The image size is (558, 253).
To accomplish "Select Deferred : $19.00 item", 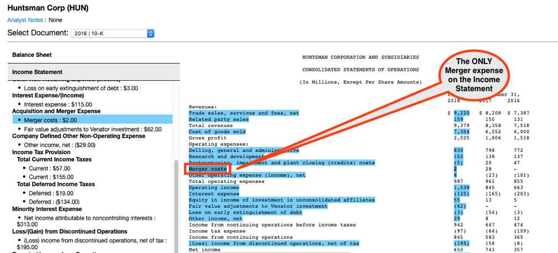I will 53,193.
